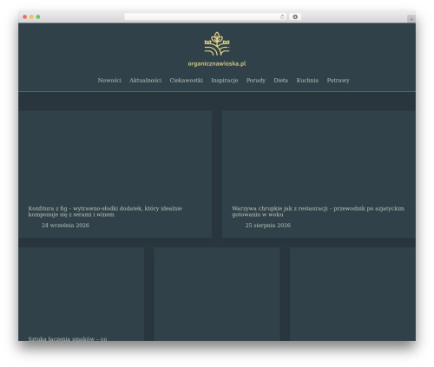
Task: Open article Warzywa chrupkie jak z restauracji
Action: pyautogui.click(x=318, y=212)
